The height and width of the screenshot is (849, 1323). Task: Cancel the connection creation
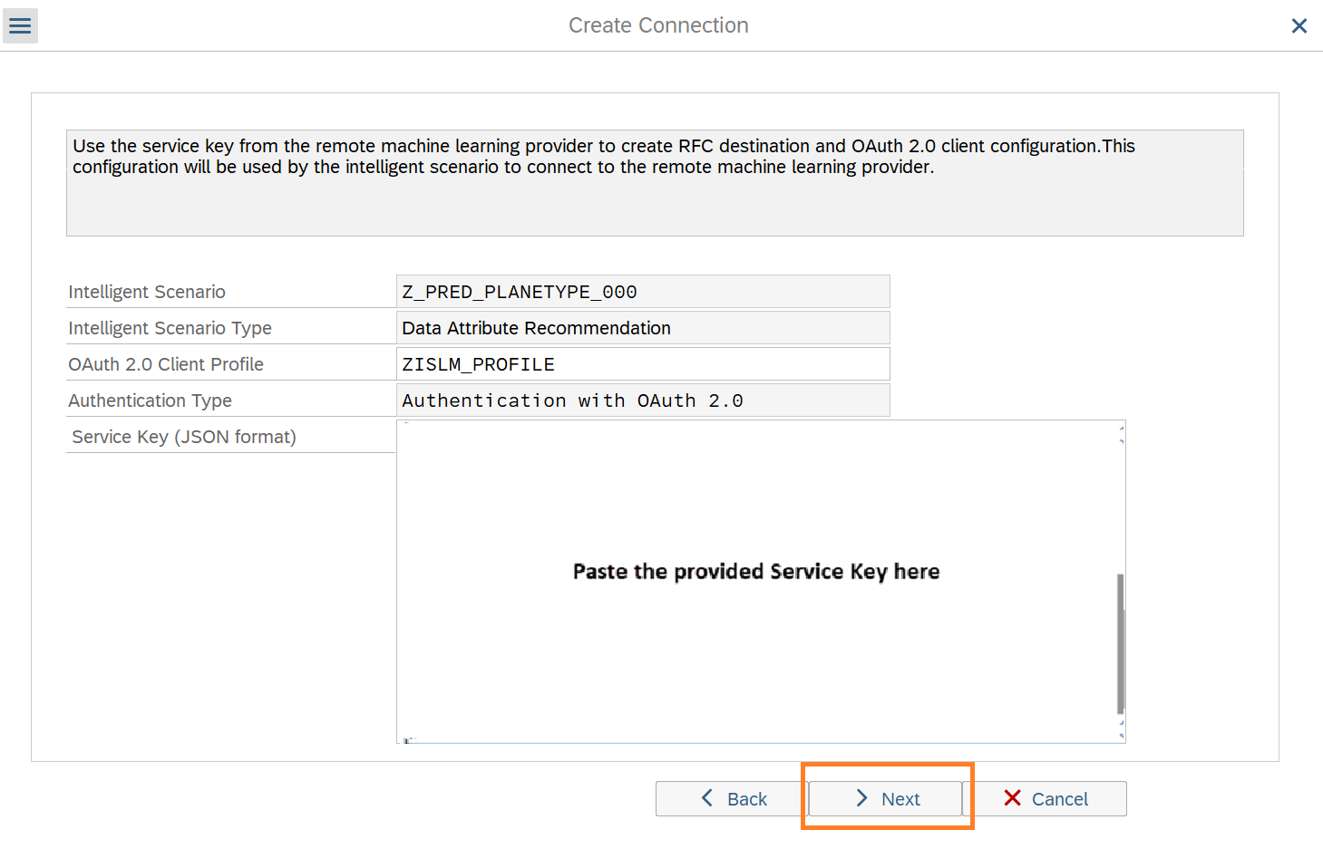click(1050, 798)
